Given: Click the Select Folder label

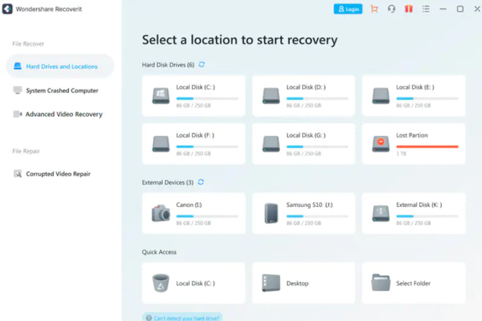Looking at the screenshot, I should coord(413,283).
